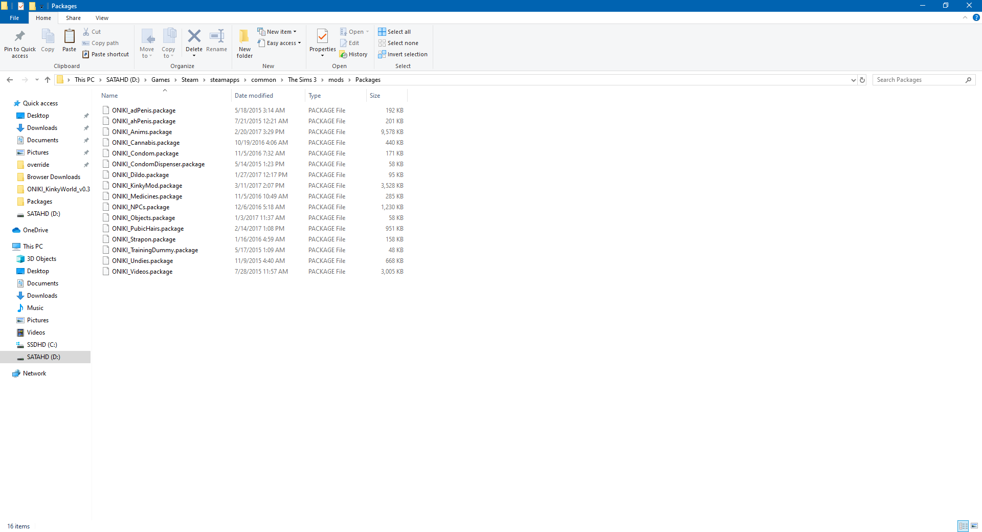The height and width of the screenshot is (532, 982).
Task: Switch to the View ribbon tab
Action: tap(102, 18)
